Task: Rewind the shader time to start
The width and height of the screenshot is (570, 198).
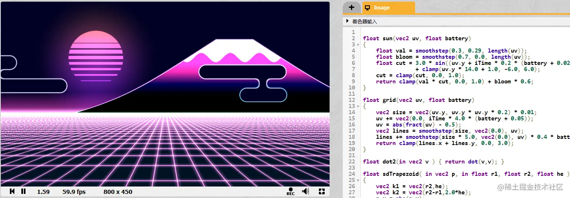Action: coord(12,191)
